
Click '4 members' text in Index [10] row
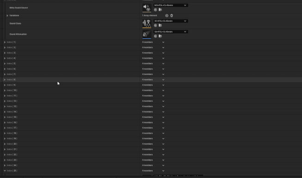148,90
